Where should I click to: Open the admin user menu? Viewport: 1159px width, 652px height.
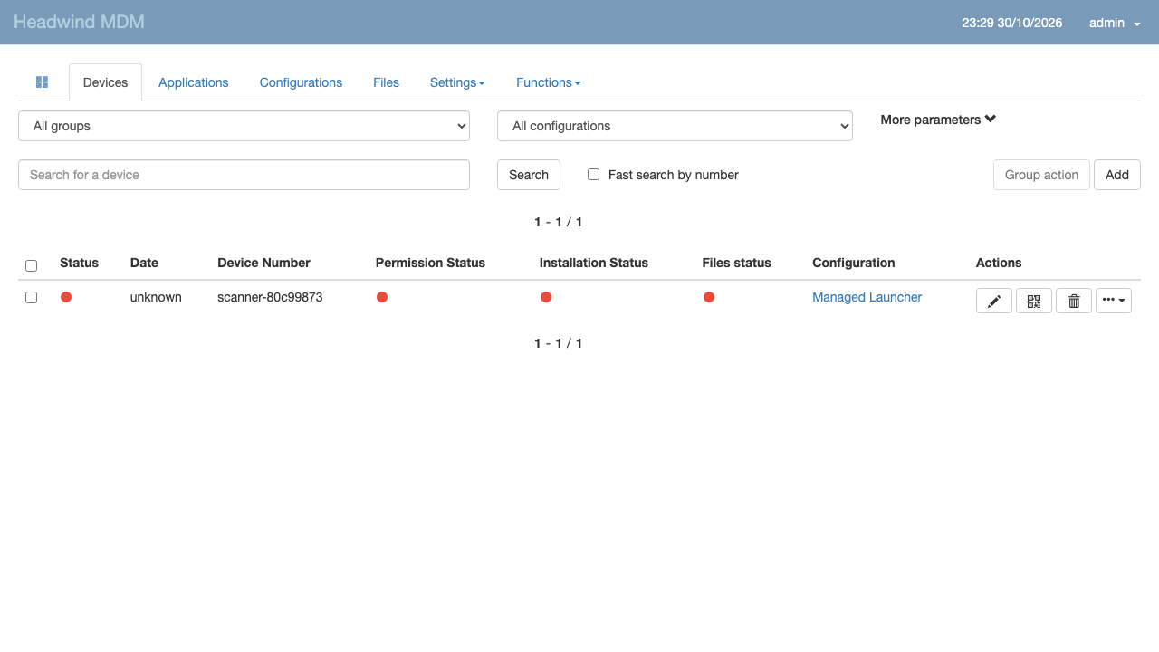coord(1115,23)
